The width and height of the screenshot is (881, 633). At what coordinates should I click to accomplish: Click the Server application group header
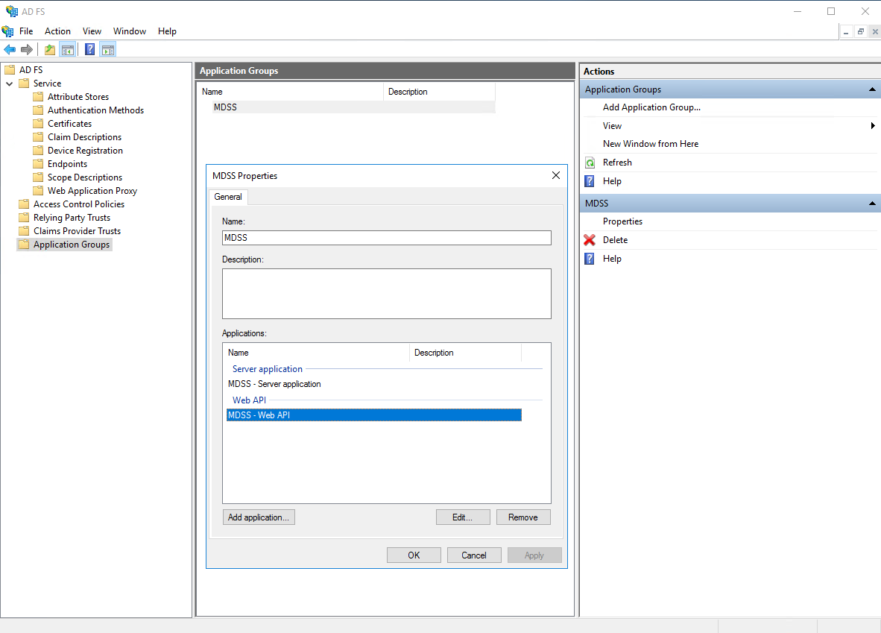click(x=268, y=369)
